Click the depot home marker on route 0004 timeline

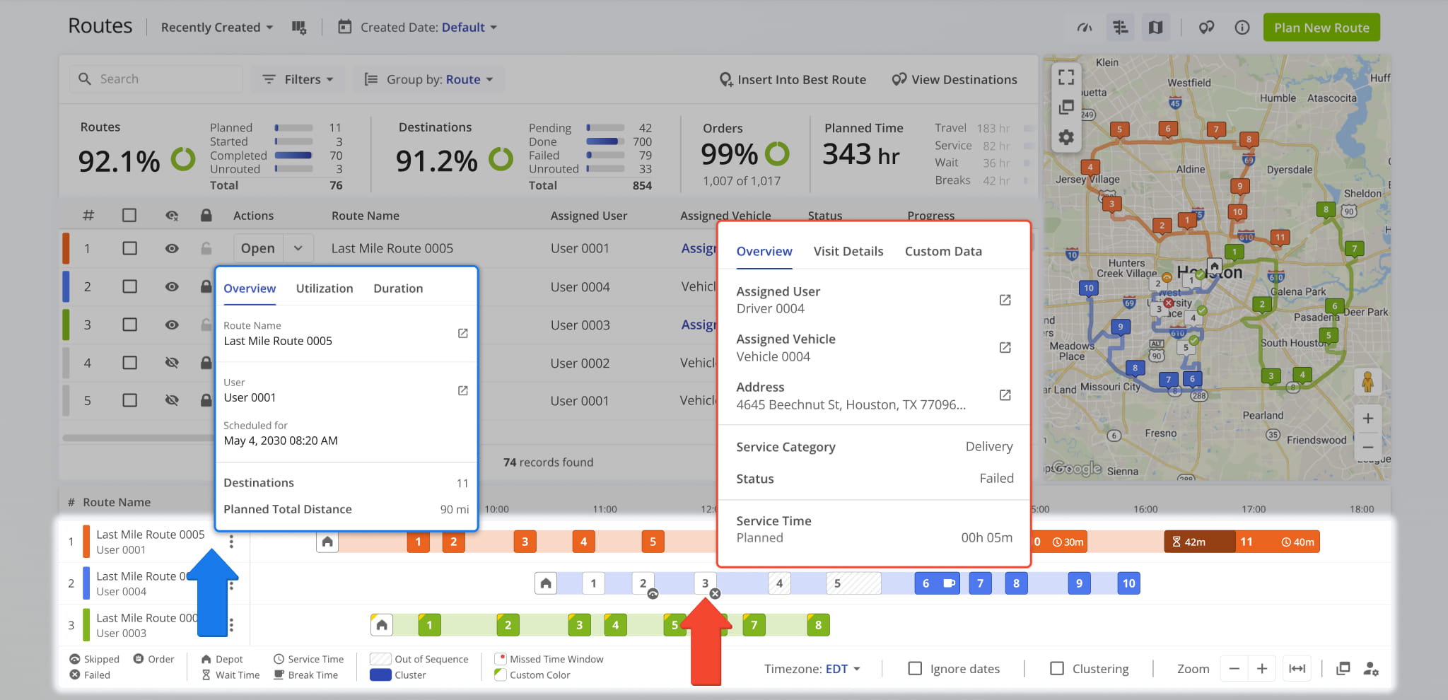(546, 583)
